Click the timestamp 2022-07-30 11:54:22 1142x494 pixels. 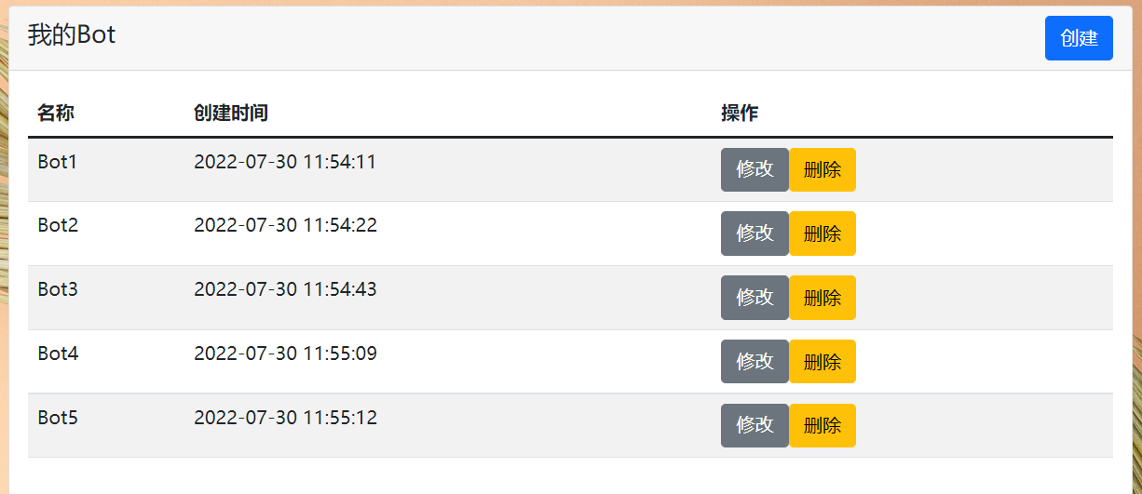(x=285, y=225)
